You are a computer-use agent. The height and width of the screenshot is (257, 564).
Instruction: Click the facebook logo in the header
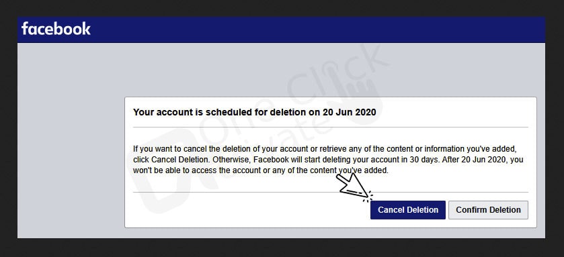click(x=56, y=29)
